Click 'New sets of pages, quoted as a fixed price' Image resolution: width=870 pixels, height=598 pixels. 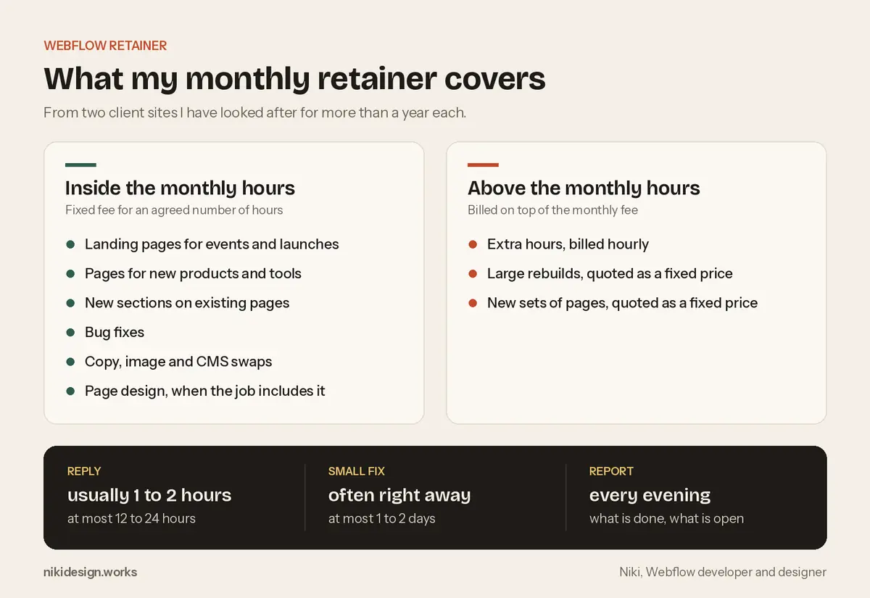(622, 303)
